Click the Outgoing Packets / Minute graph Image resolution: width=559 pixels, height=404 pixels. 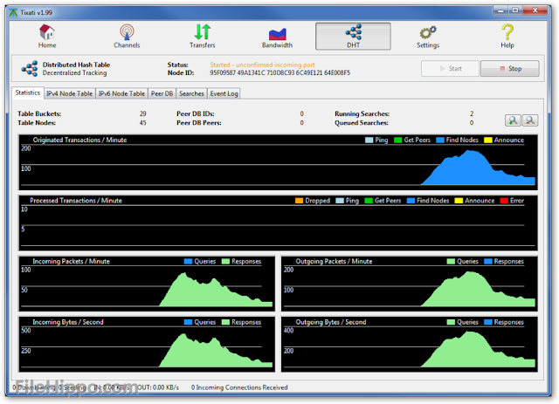click(x=410, y=284)
